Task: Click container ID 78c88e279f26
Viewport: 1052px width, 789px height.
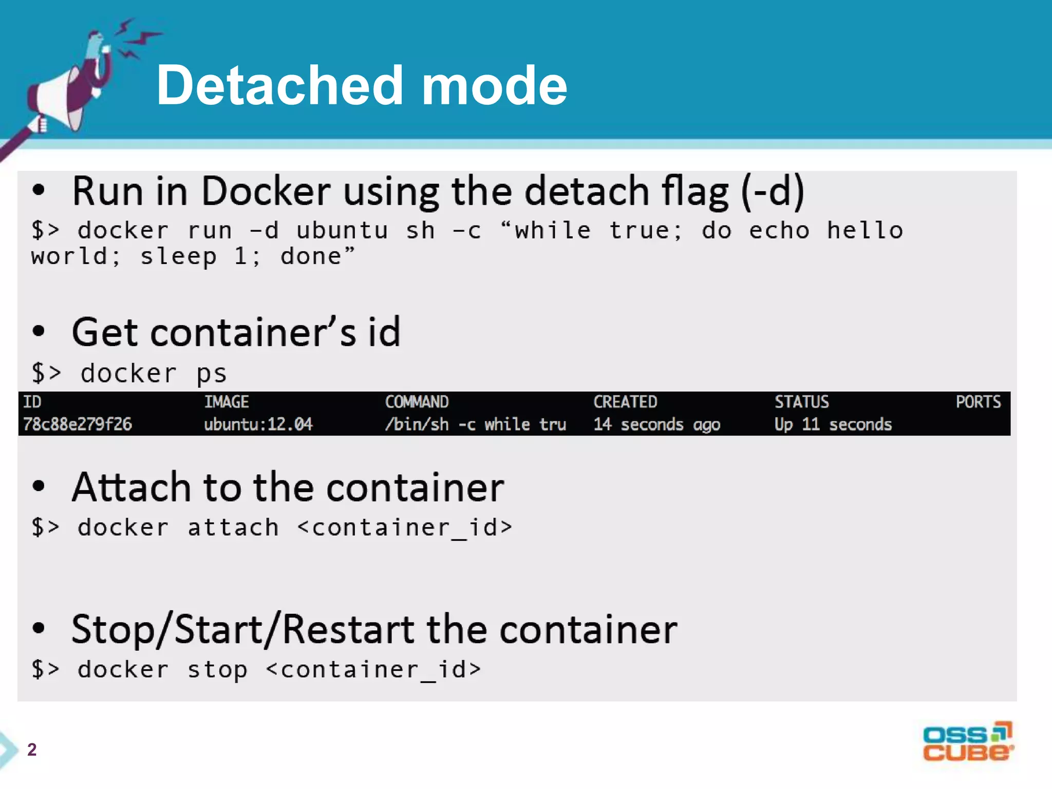Action: pyautogui.click(x=78, y=424)
